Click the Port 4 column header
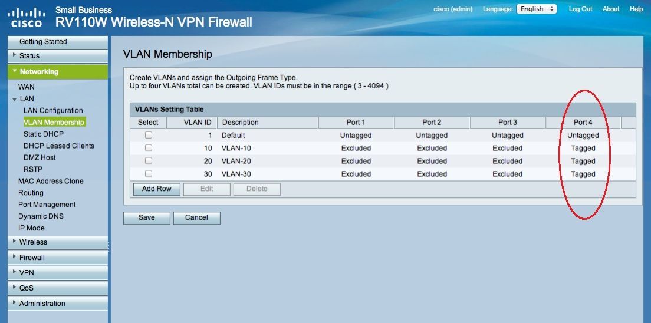Viewport: 651px width, 323px height. (583, 123)
